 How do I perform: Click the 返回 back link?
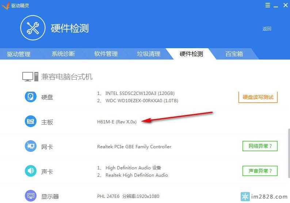pos(267,29)
